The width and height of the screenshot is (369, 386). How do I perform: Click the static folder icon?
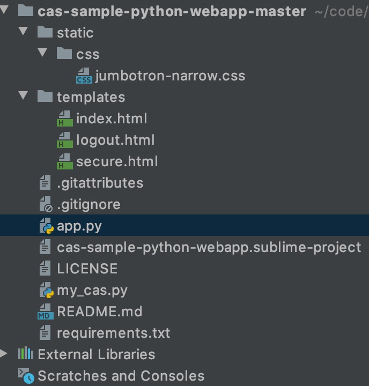46,33
